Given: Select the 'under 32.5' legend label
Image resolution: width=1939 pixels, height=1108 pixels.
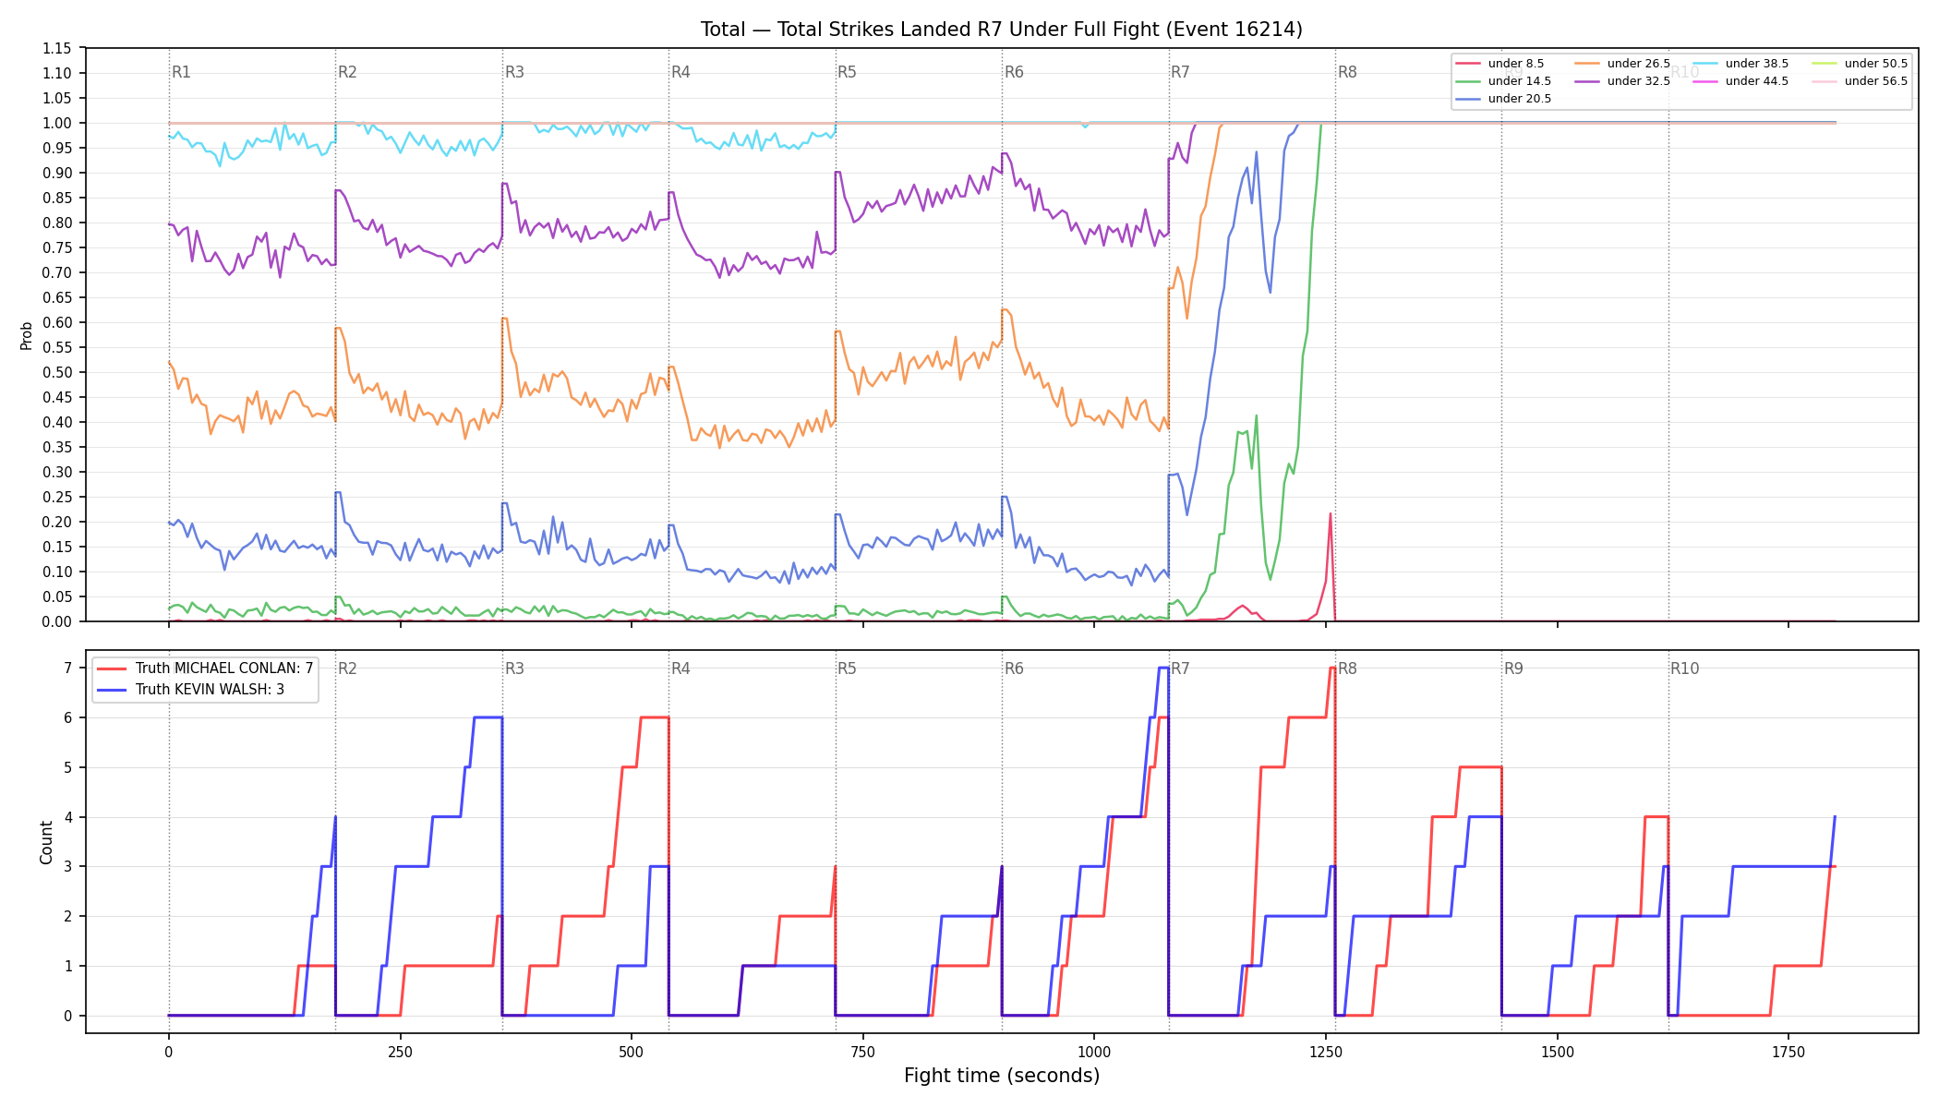Looking at the screenshot, I should pyautogui.click(x=1639, y=81).
